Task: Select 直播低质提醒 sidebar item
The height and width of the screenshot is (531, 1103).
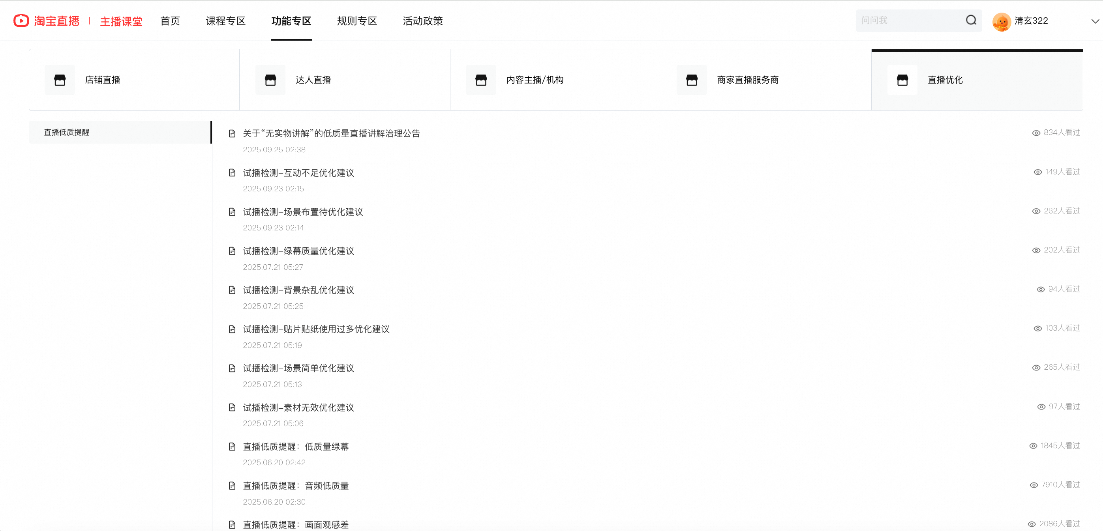Action: pyautogui.click(x=120, y=132)
